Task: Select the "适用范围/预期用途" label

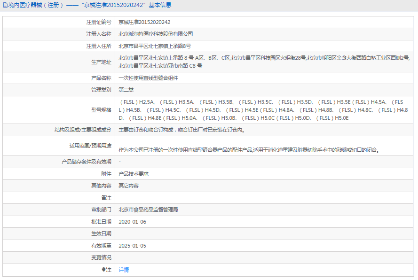Action: (x=90, y=146)
